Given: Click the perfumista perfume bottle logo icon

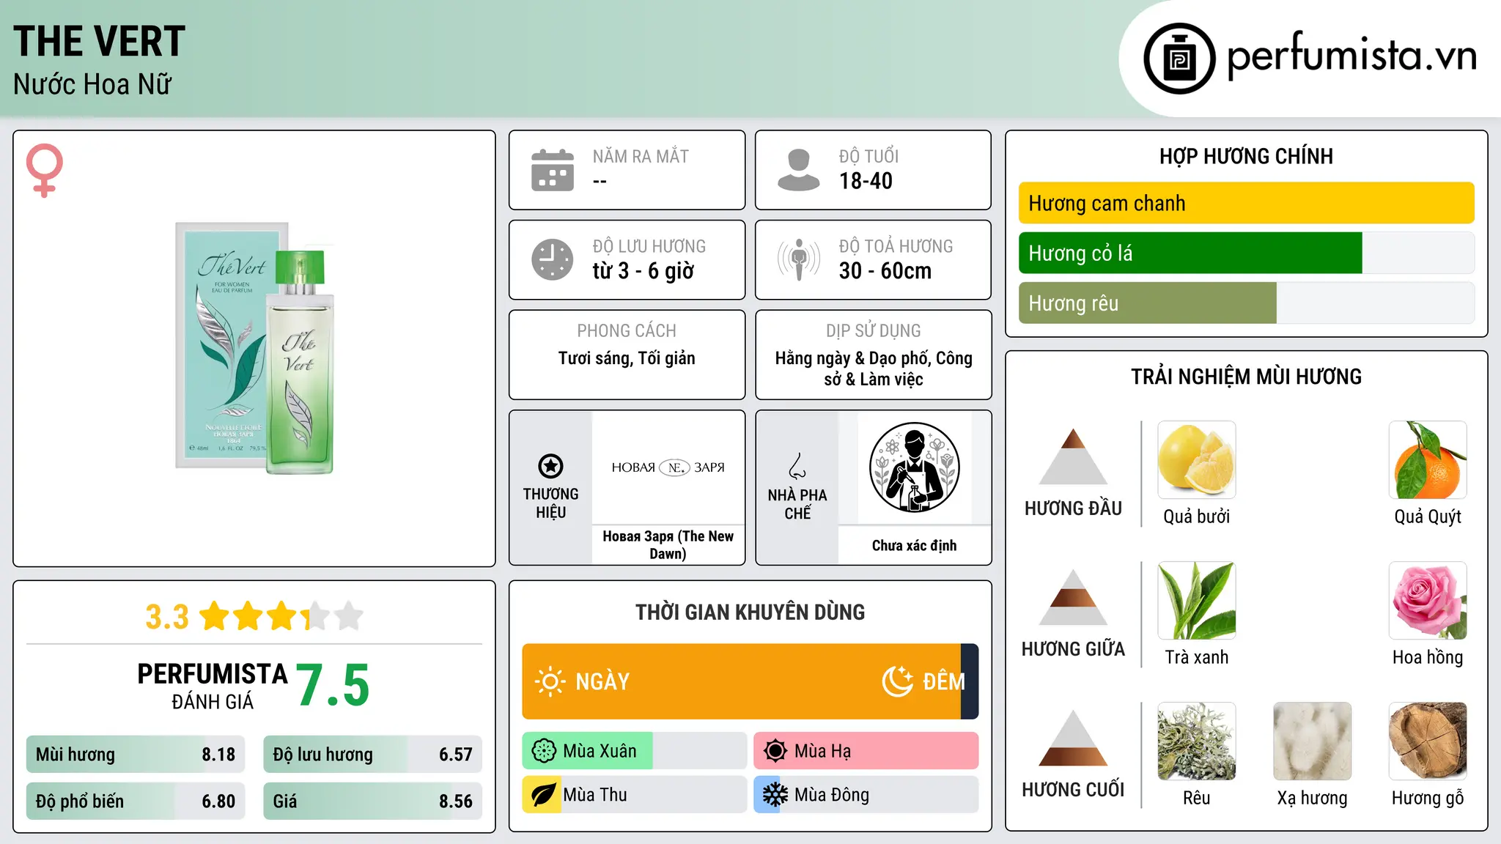Looking at the screenshot, I should click(x=1179, y=59).
